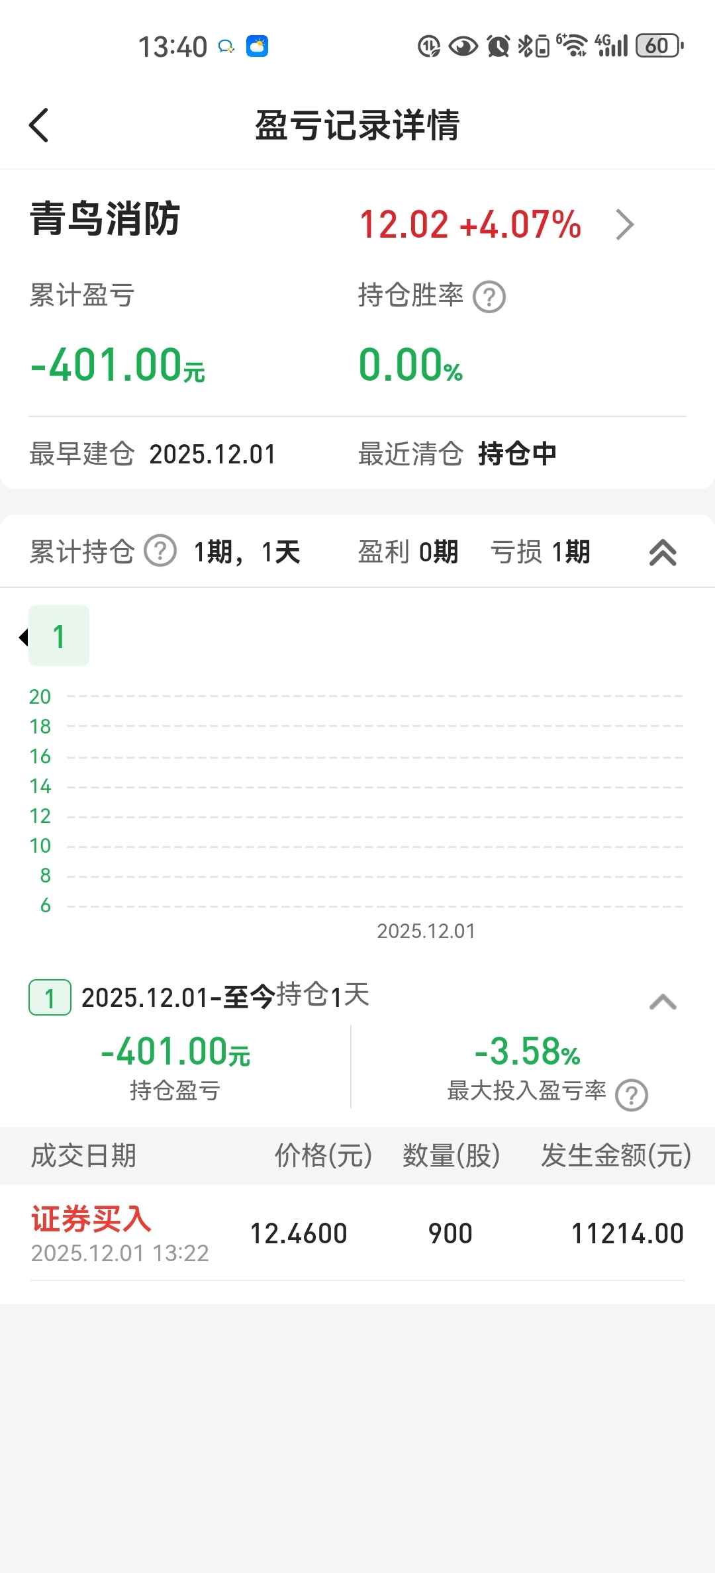Tap the 11214.00 amount cell

click(x=627, y=1233)
